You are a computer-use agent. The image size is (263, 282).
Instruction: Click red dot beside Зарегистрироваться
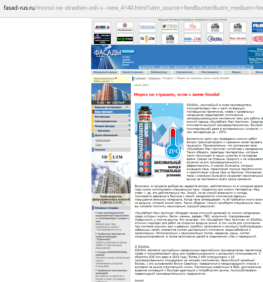pos(116,78)
